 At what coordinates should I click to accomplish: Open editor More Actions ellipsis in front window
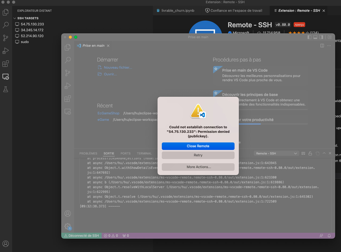[329, 46]
